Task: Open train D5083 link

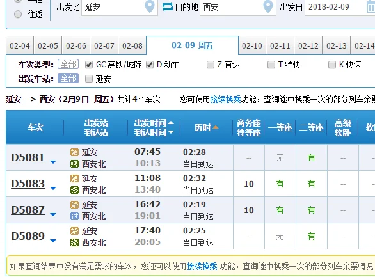Action: pos(28,184)
